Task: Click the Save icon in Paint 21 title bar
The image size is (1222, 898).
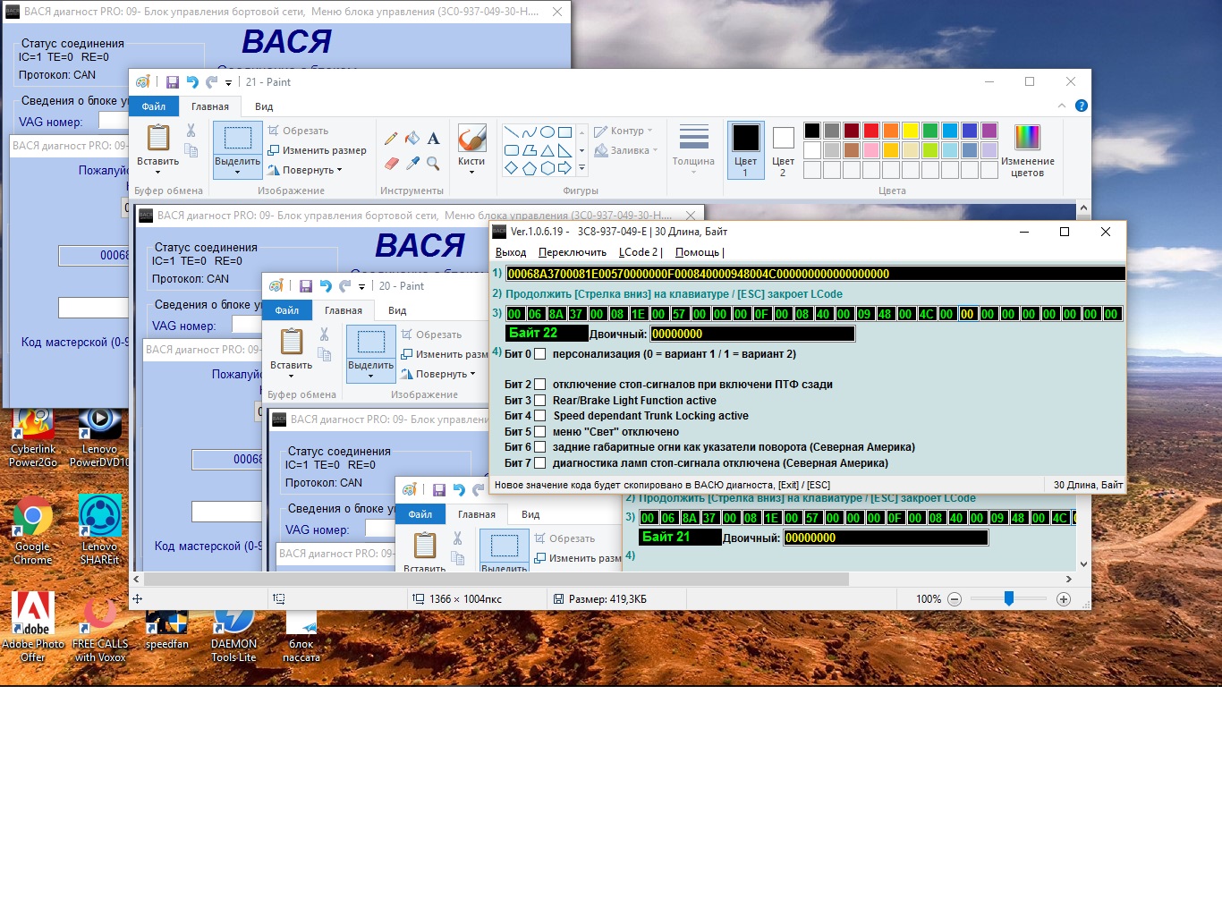Action: coord(173,82)
